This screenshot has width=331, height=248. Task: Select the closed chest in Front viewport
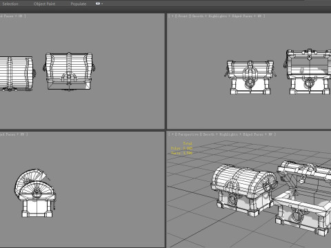(250, 77)
